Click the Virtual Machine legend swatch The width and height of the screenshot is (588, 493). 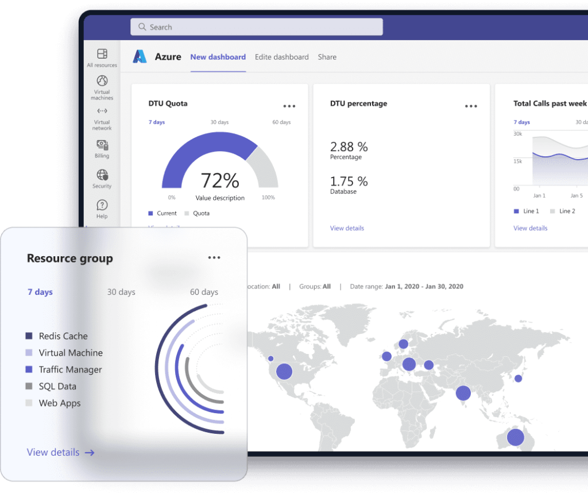click(x=29, y=353)
